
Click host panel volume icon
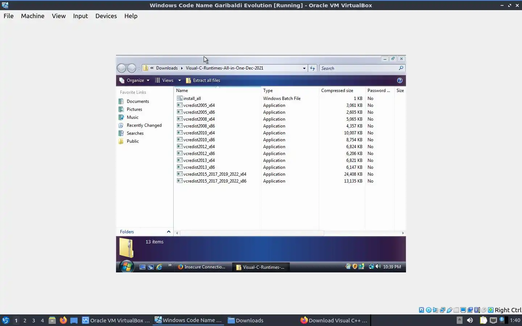[x=470, y=320]
